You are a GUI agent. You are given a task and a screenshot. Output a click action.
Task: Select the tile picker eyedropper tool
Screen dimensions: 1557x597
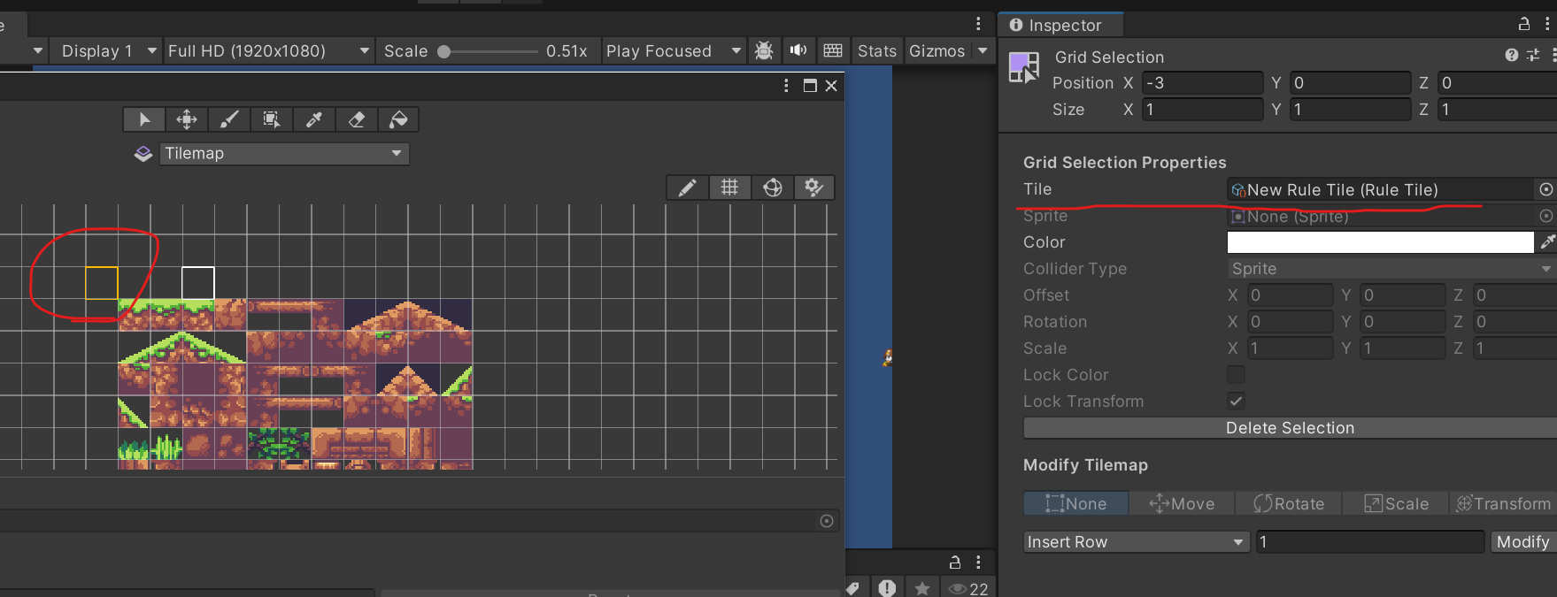click(313, 119)
